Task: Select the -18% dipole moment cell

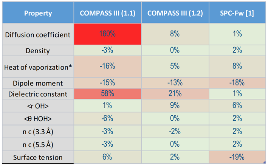Action: pos(237,83)
